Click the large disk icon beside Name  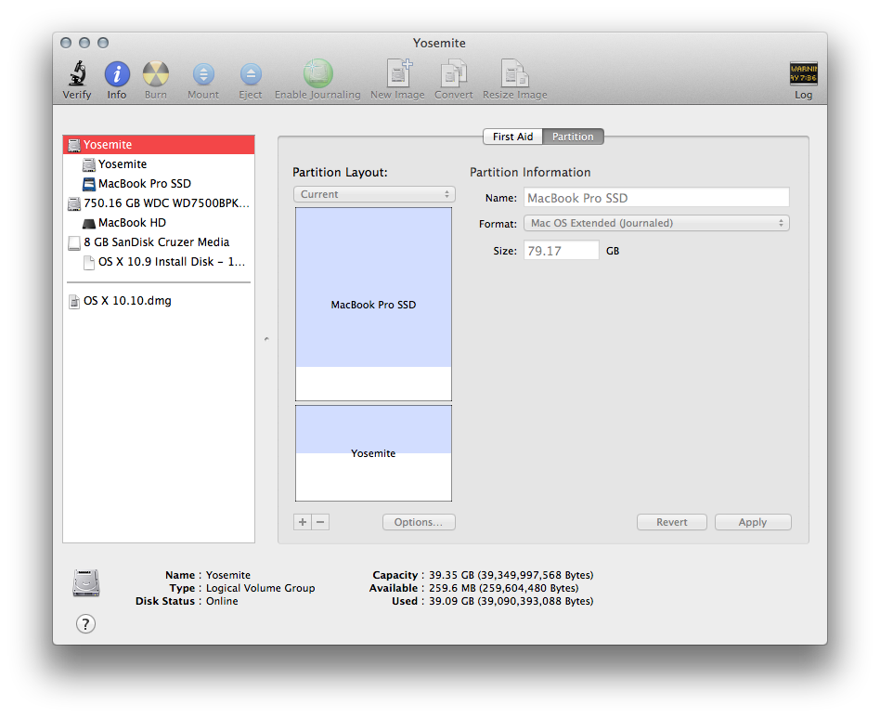coord(86,582)
